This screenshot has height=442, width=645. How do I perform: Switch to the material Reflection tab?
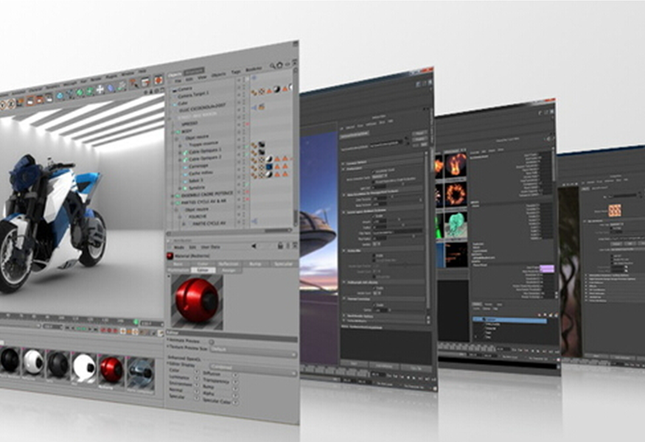point(229,264)
